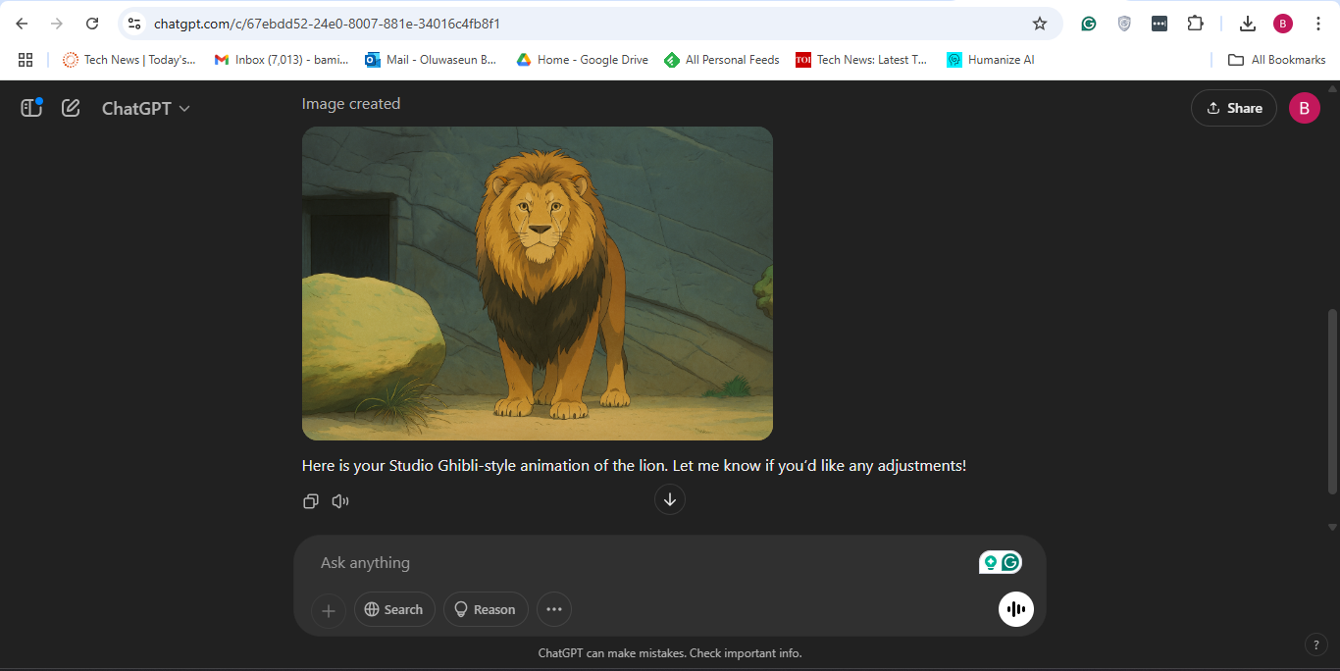Open browser Downloads icon

[x=1248, y=24]
